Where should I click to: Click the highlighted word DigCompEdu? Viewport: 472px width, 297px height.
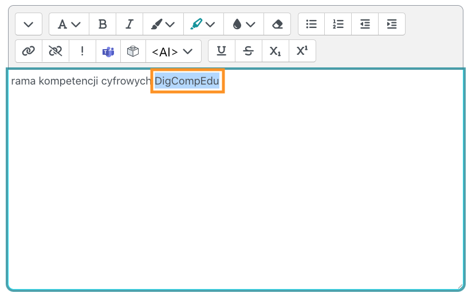187,81
